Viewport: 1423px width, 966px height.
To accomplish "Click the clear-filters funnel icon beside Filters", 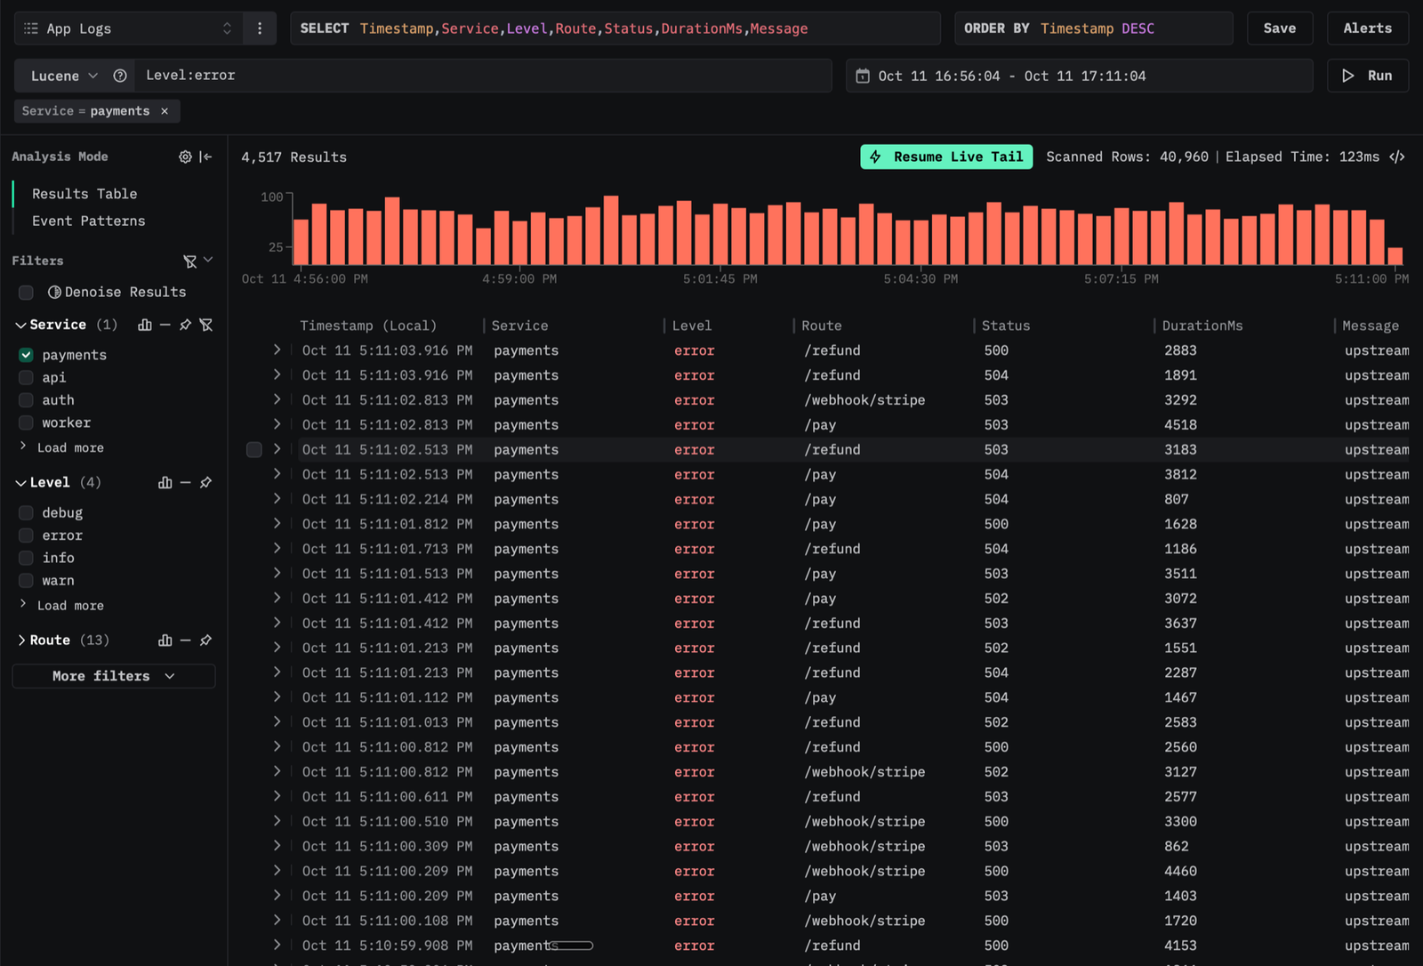I will tap(190, 261).
